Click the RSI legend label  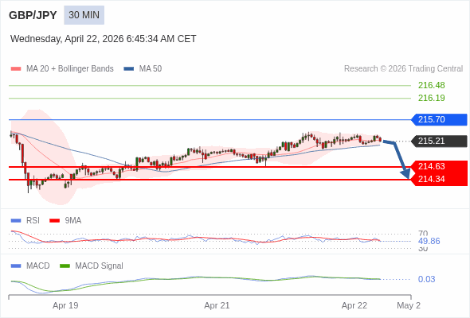coord(33,221)
